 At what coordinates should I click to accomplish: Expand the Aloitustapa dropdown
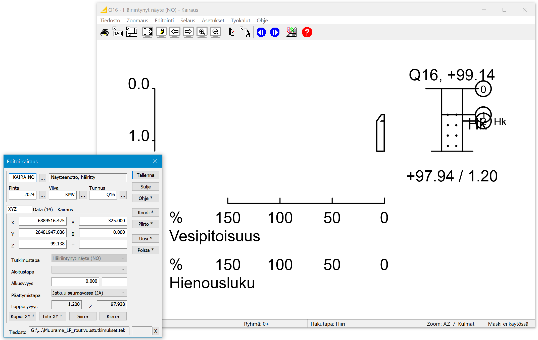click(x=123, y=270)
